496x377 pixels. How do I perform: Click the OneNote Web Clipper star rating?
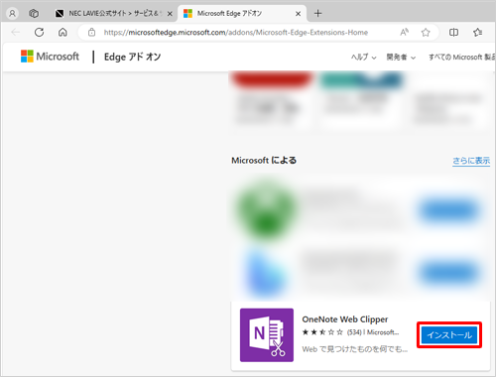click(x=322, y=332)
